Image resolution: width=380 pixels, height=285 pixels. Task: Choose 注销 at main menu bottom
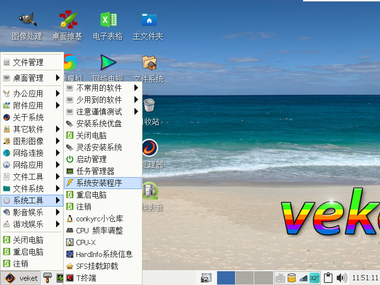[x=32, y=264]
